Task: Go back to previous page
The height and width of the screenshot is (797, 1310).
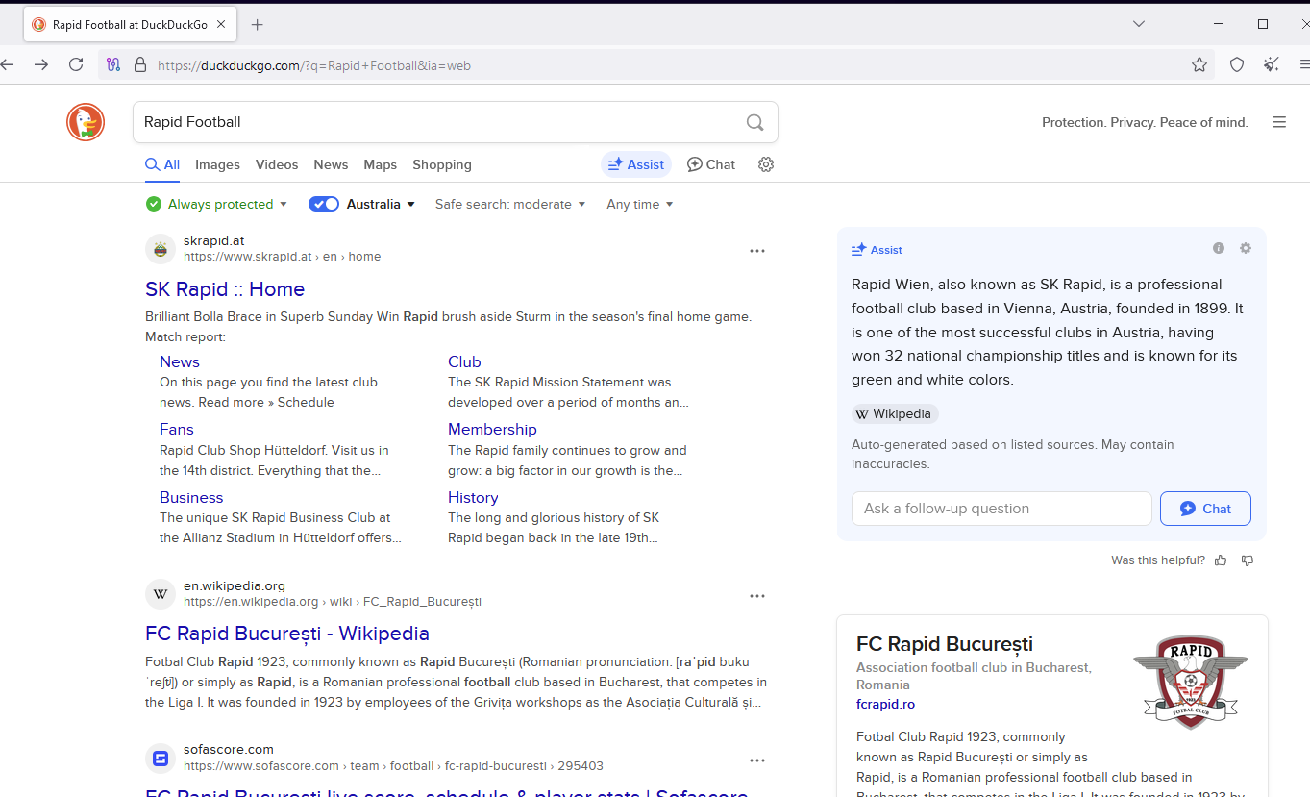Action: click(8, 64)
